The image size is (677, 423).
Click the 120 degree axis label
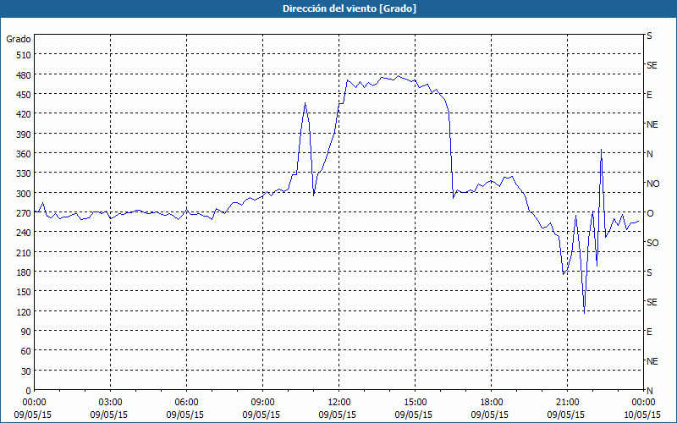24,311
